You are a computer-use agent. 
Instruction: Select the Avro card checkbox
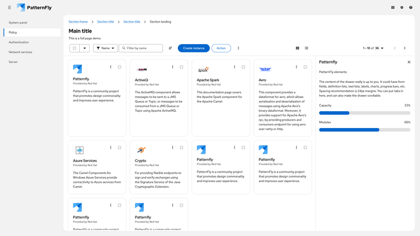(x=305, y=67)
